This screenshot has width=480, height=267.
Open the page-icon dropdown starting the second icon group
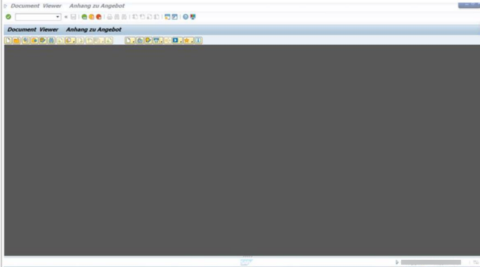point(130,41)
